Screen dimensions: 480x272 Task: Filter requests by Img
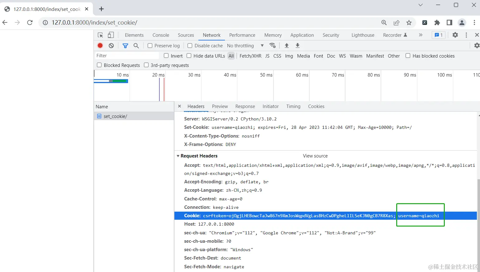(289, 56)
